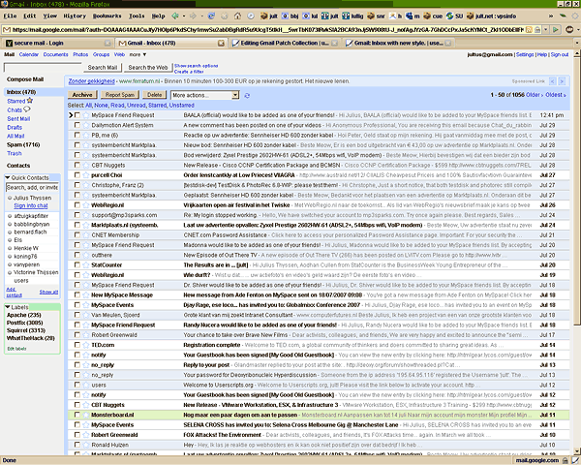Screen dimensions: 581x465
Task: Switch to the 'secure mail - Login' tab
Action: pyautogui.click(x=58, y=44)
